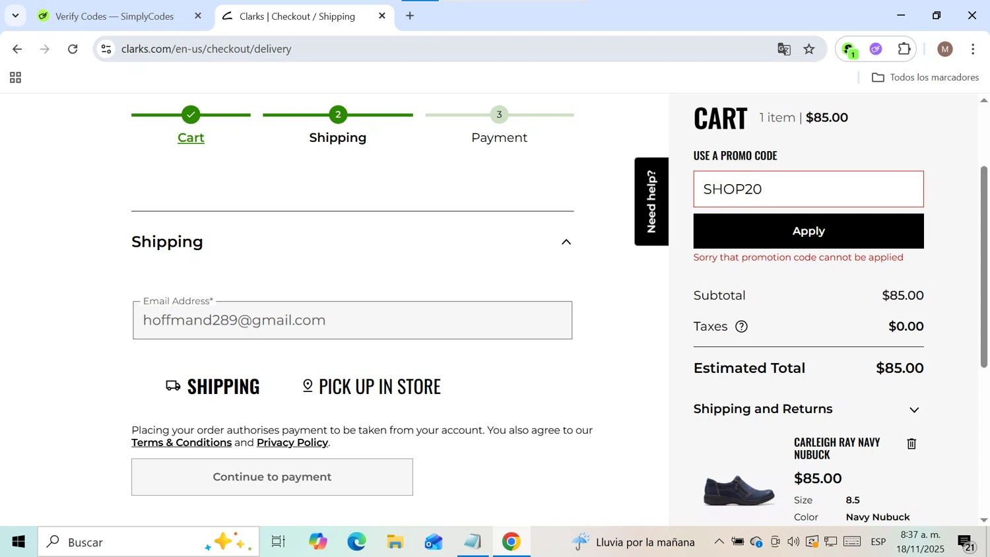Open the Extensions puzzle icon
Viewport: 990px width, 557px height.
tap(904, 49)
